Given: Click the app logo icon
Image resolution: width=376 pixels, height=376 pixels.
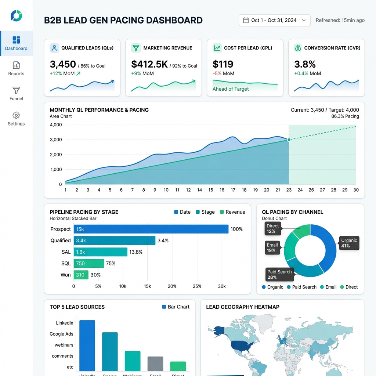Looking at the screenshot, I should 16,16.
